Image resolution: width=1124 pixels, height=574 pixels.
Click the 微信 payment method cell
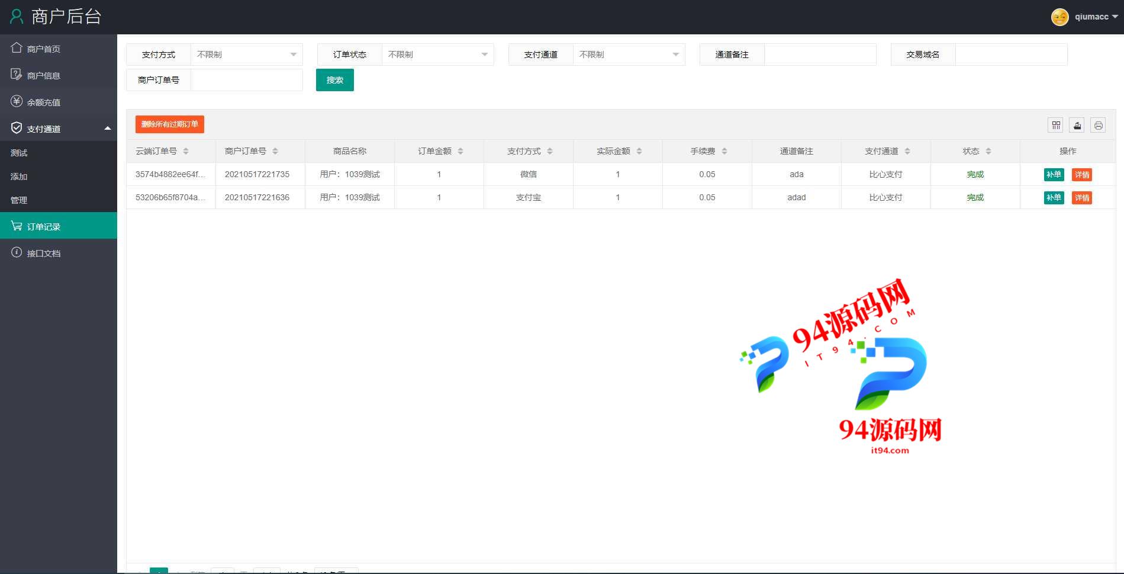coord(529,174)
